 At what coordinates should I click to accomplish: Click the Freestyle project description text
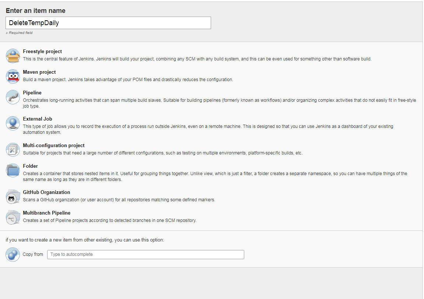(197, 59)
